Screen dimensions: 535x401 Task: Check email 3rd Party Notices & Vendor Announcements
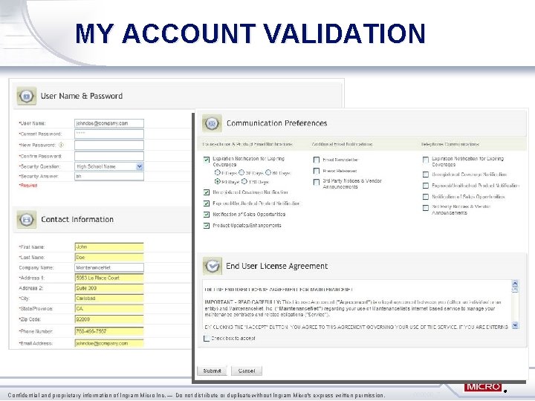point(317,182)
